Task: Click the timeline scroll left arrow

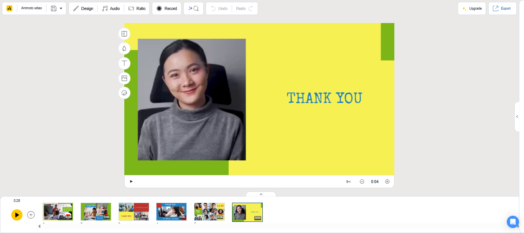Action: [39, 226]
